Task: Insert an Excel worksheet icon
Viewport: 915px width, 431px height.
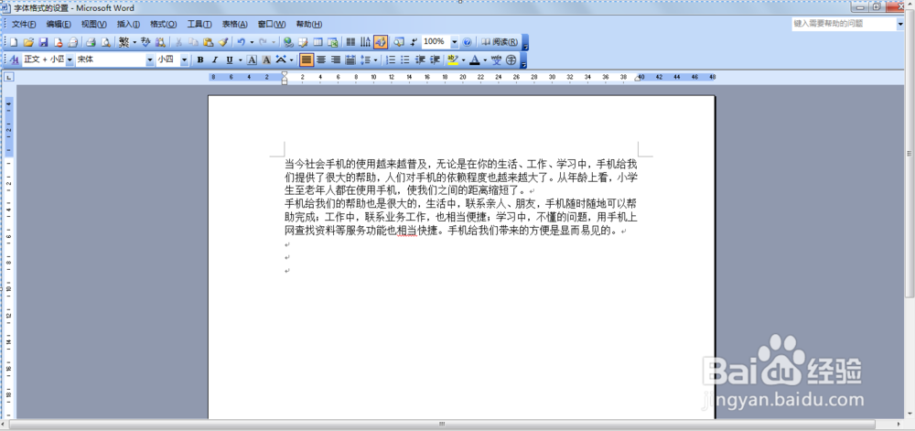Action: click(x=333, y=42)
